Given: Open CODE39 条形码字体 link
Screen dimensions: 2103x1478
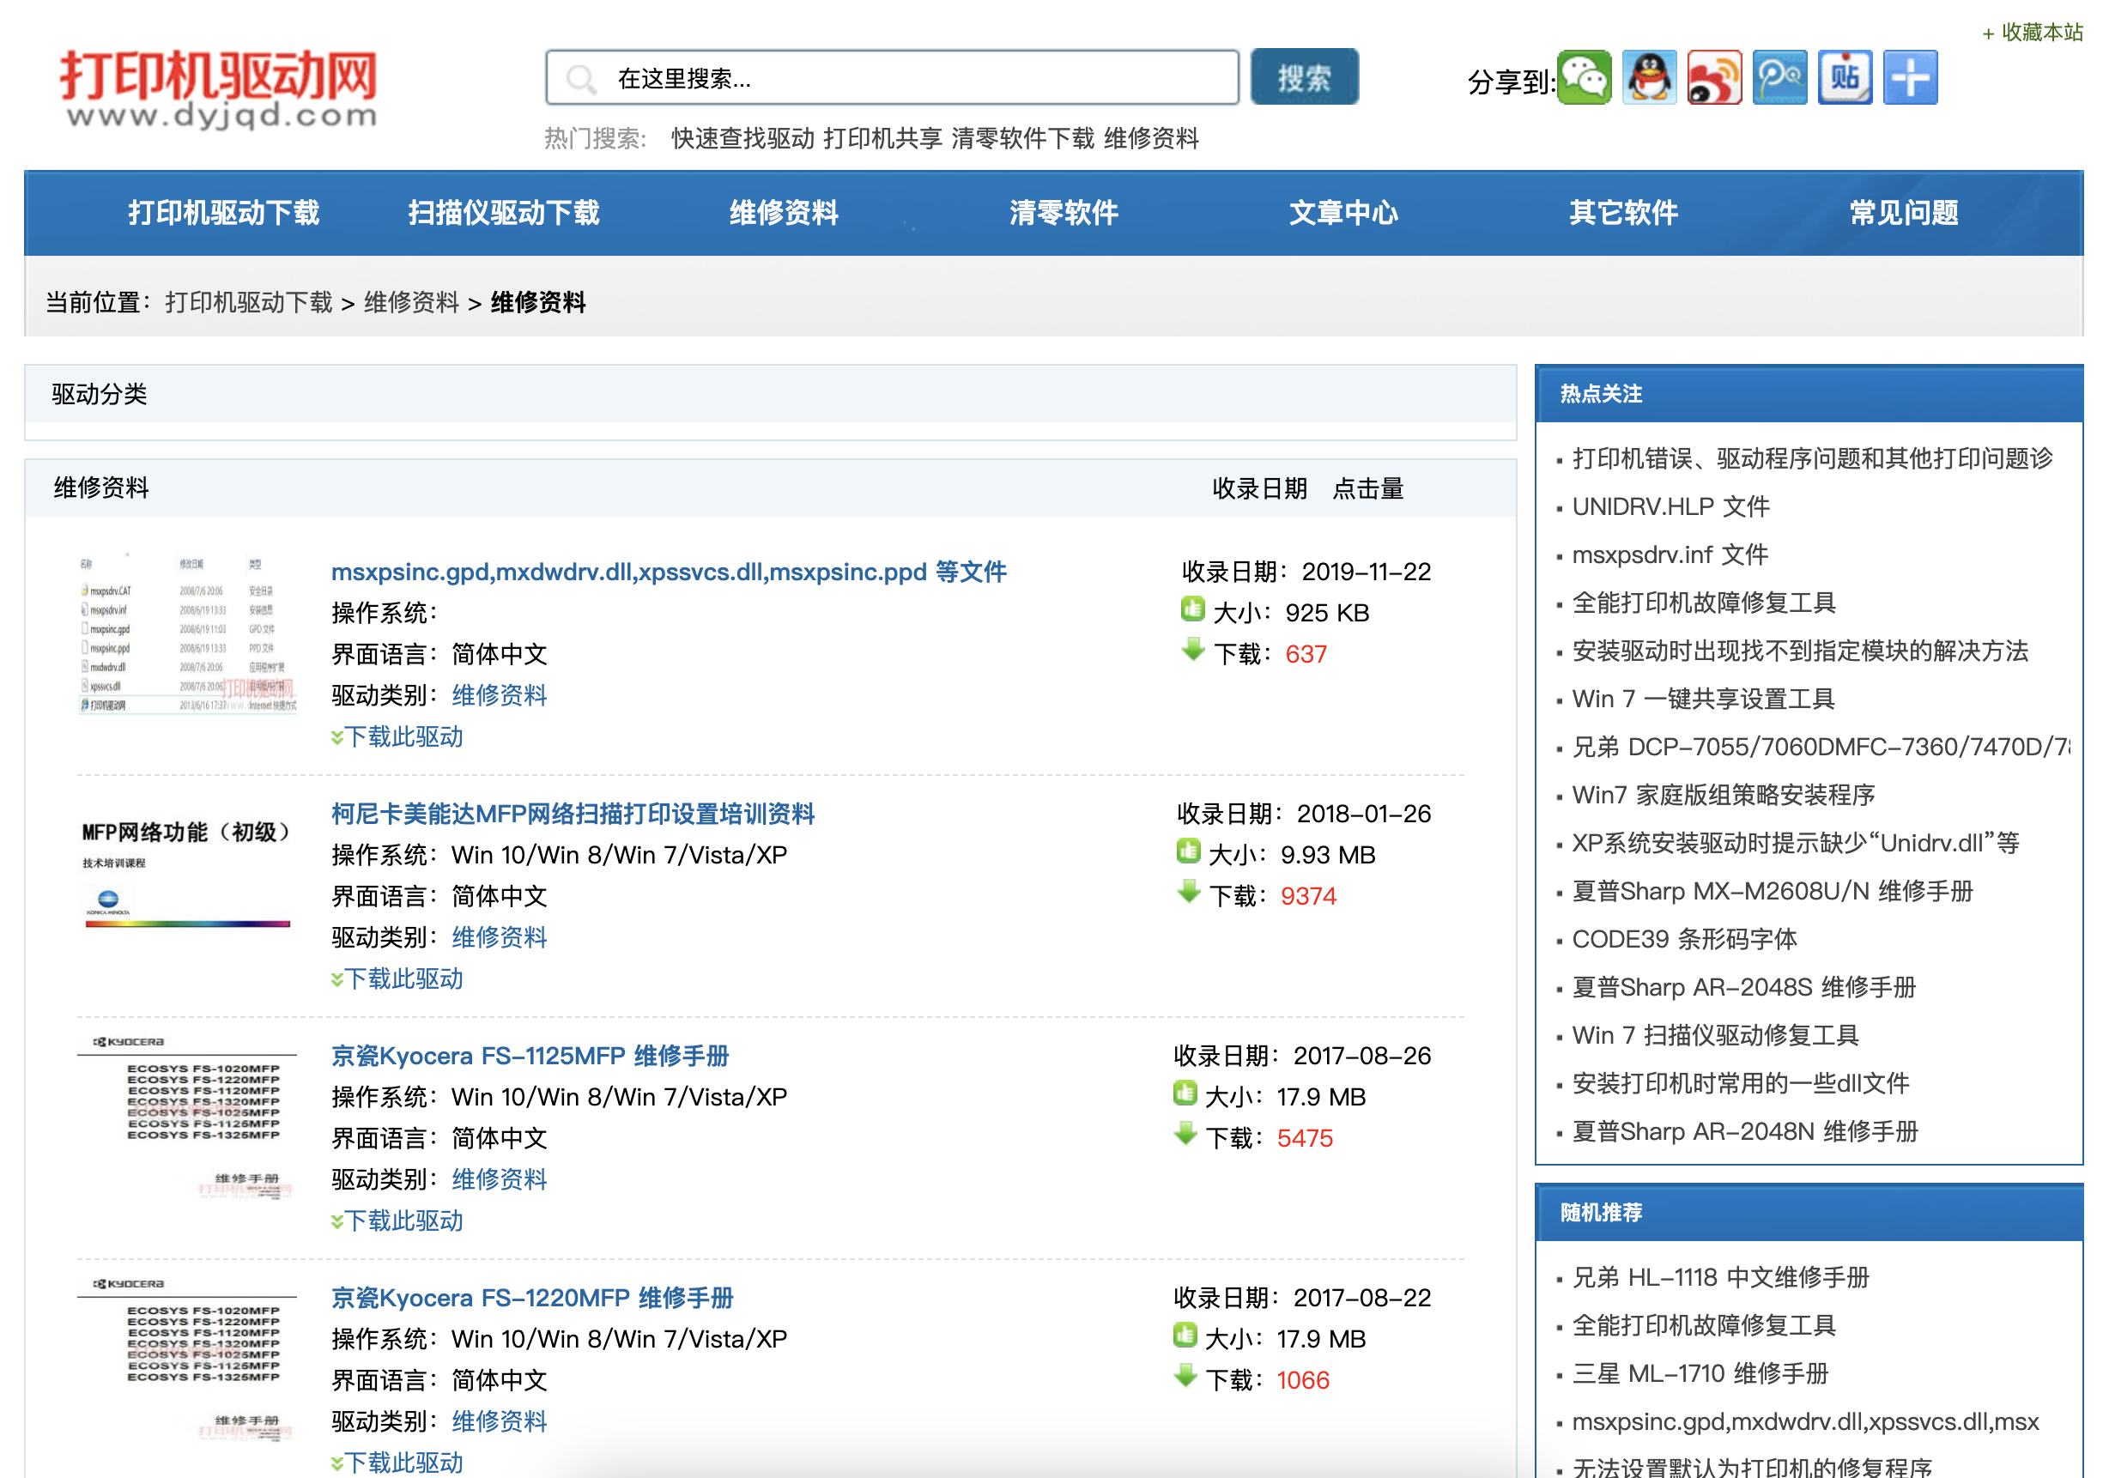Looking at the screenshot, I should [1684, 939].
